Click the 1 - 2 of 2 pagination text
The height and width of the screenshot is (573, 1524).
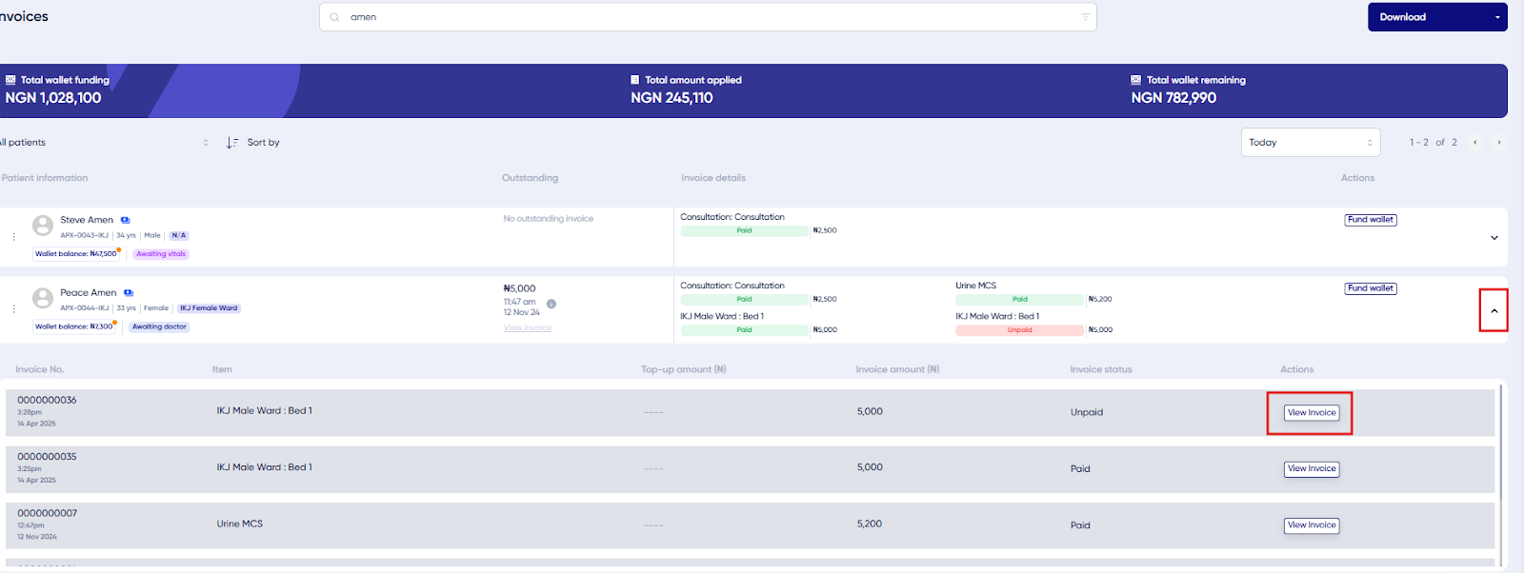(x=1434, y=143)
